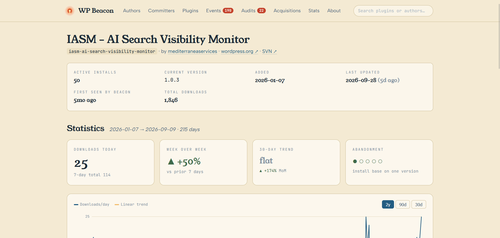The height and width of the screenshot is (238, 500).
Task: Click the page vertical scrollbar
Action: (499, 36)
